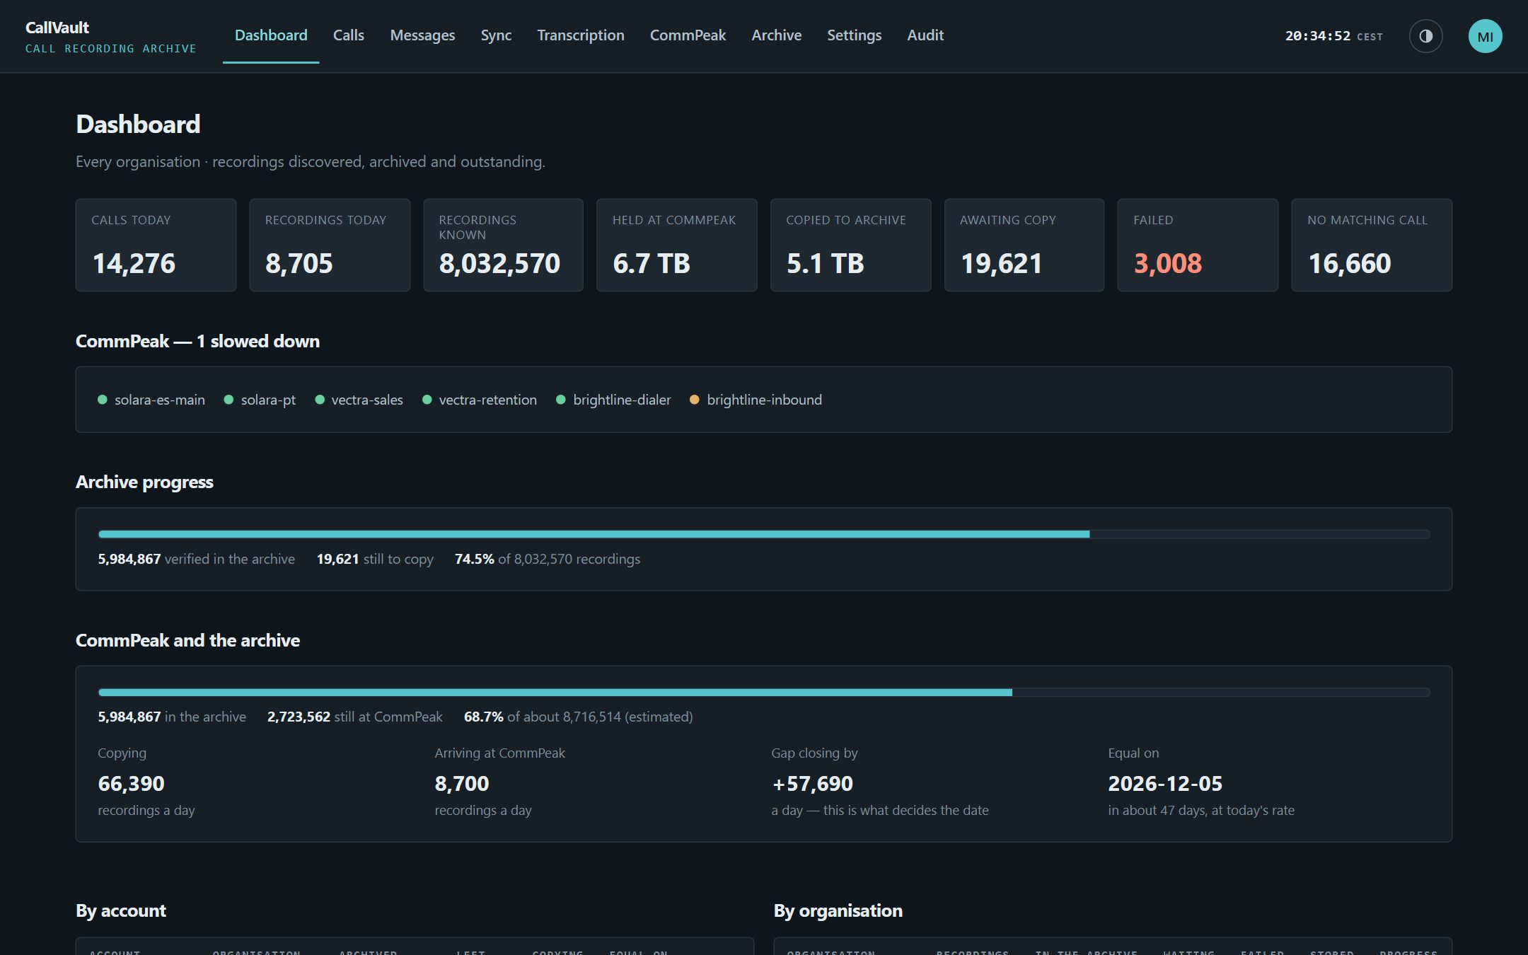Image resolution: width=1528 pixels, height=955 pixels.
Task: Open the Archive tab
Action: pos(776,35)
